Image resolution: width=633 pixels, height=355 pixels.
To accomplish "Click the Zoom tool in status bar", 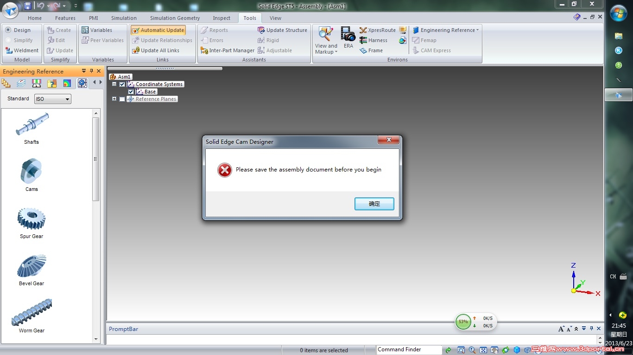I will (472, 350).
